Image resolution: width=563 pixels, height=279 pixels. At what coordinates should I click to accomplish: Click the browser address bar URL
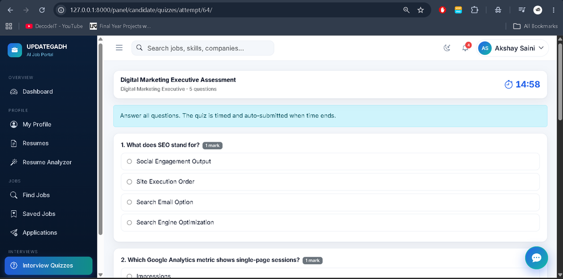(141, 10)
